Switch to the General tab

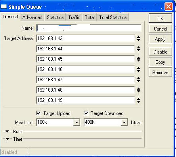[11, 17]
